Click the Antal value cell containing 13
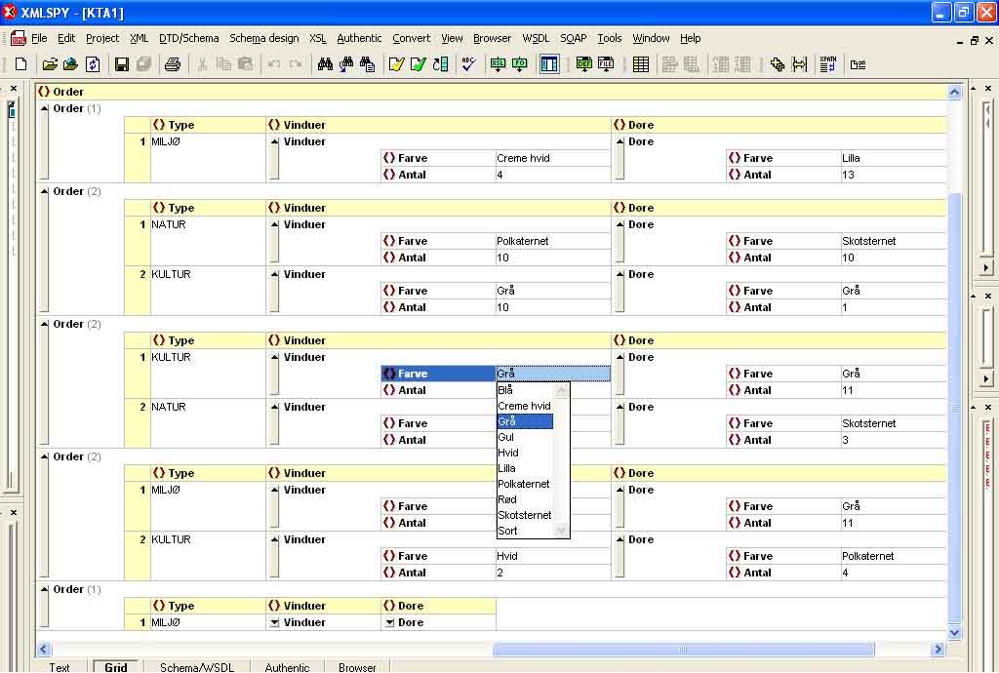 (x=893, y=175)
